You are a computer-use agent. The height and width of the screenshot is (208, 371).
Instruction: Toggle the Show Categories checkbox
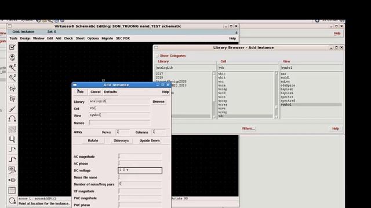(157, 56)
